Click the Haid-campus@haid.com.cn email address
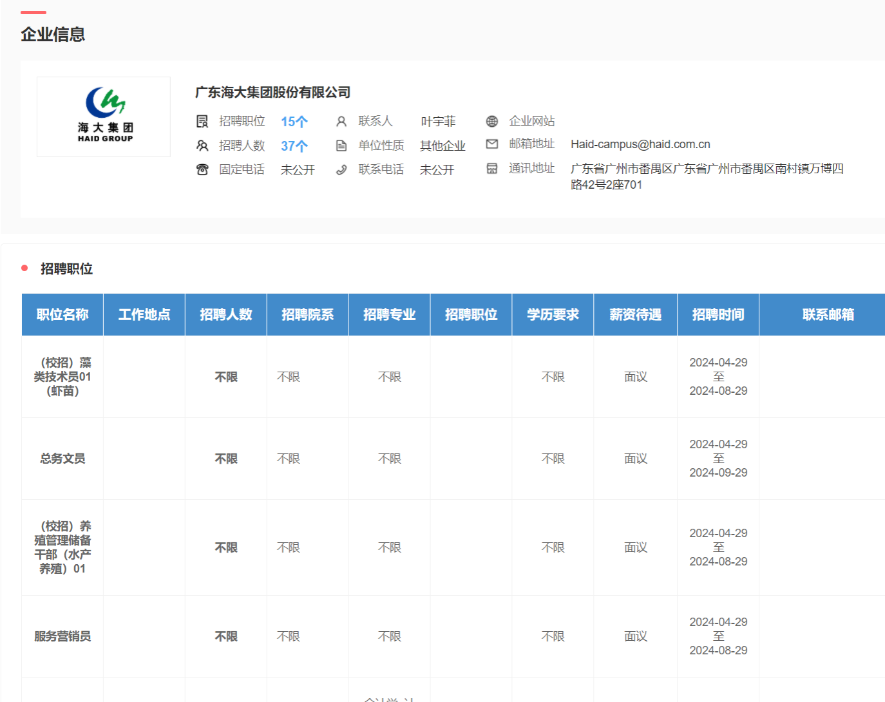 (640, 144)
